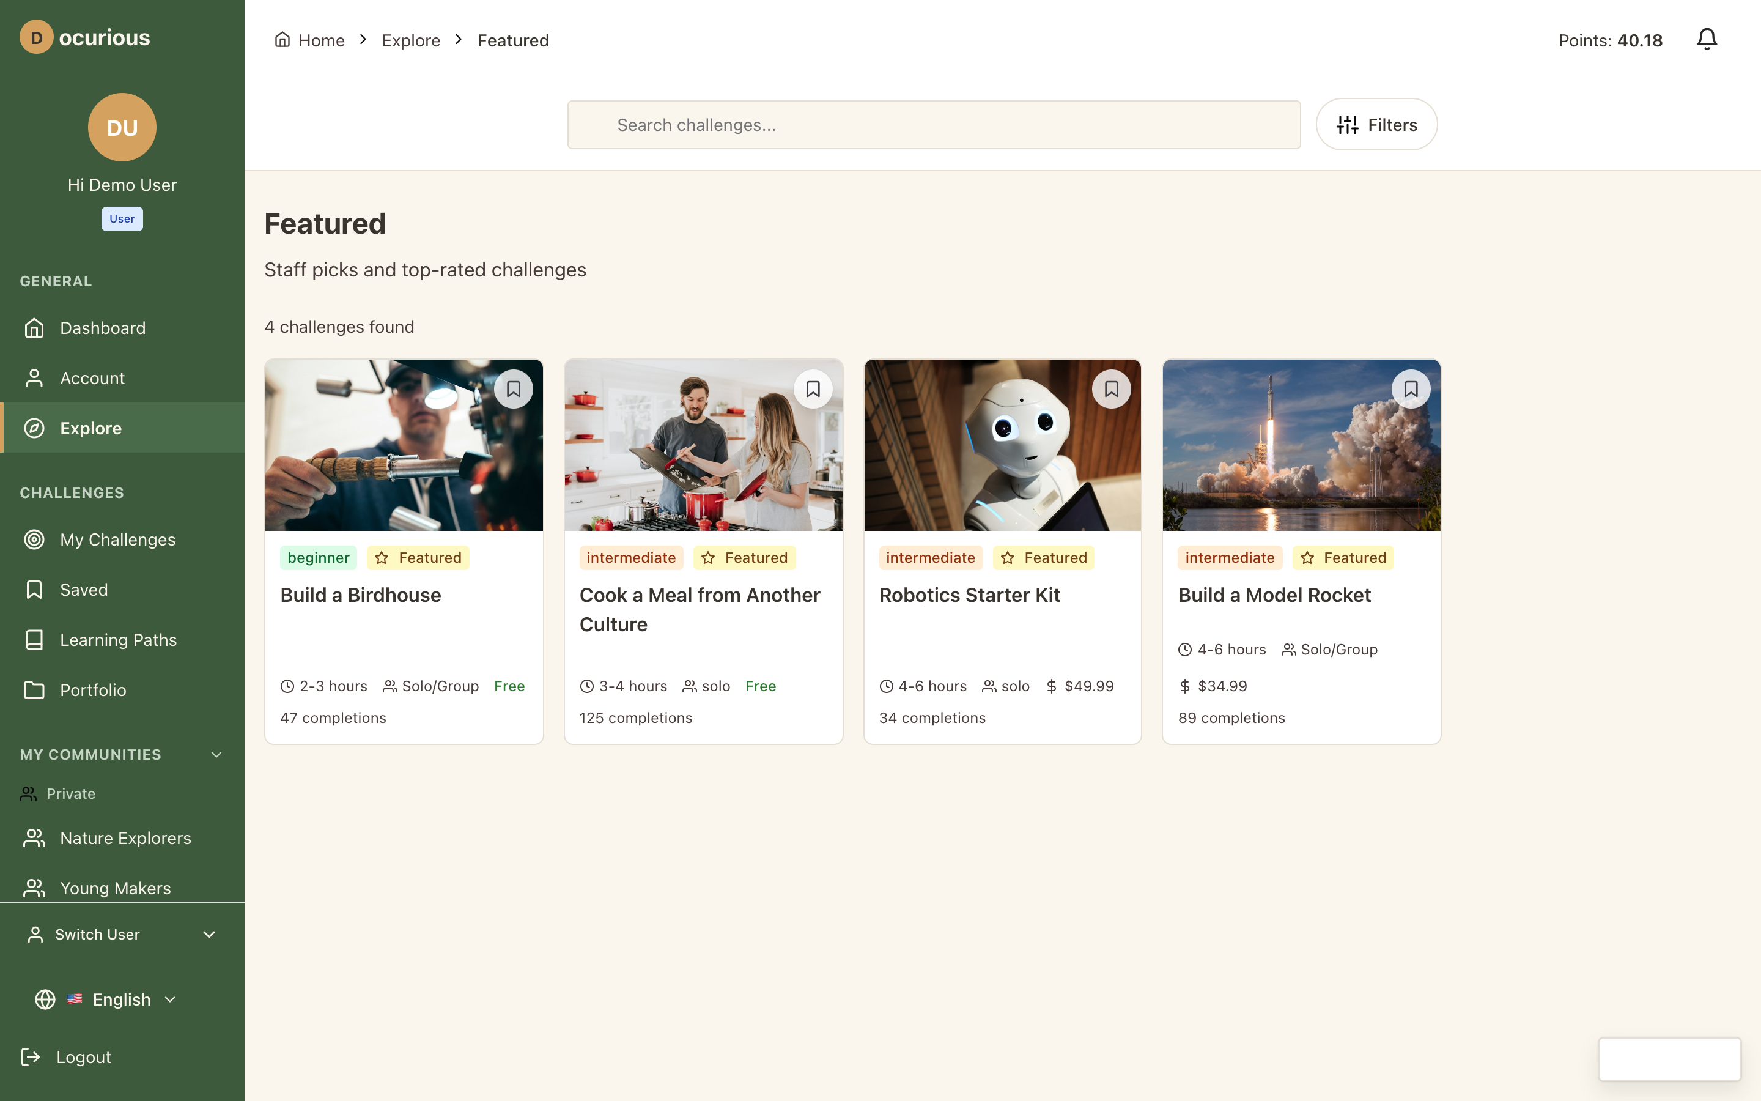Bookmark the Build a Birdhouse challenge
Viewport: 1761px width, 1101px height.
point(514,388)
